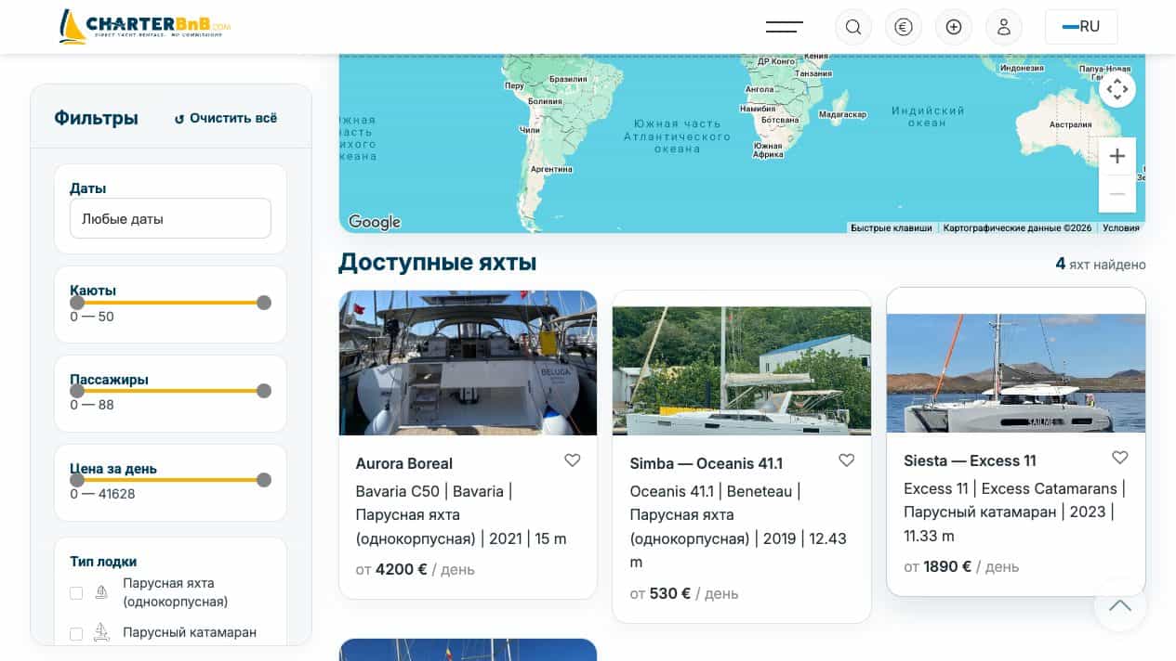Click left handle of Пассажиры slider
The image size is (1176, 661).
pyautogui.click(x=77, y=391)
